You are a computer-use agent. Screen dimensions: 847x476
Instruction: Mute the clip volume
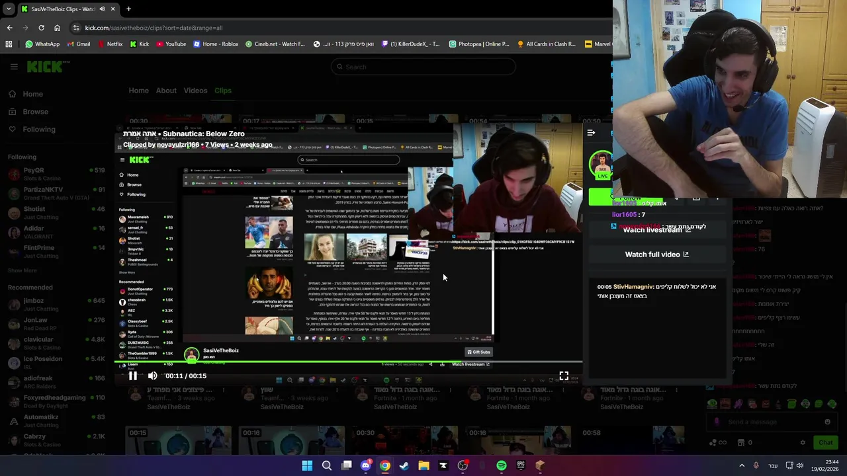152,376
